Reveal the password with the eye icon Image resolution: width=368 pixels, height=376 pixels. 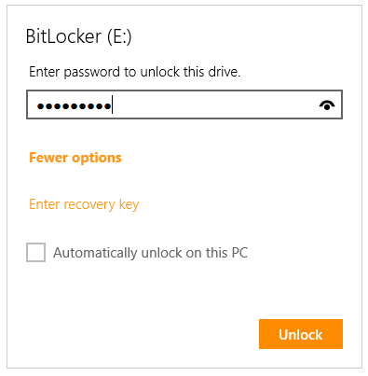[x=327, y=105]
